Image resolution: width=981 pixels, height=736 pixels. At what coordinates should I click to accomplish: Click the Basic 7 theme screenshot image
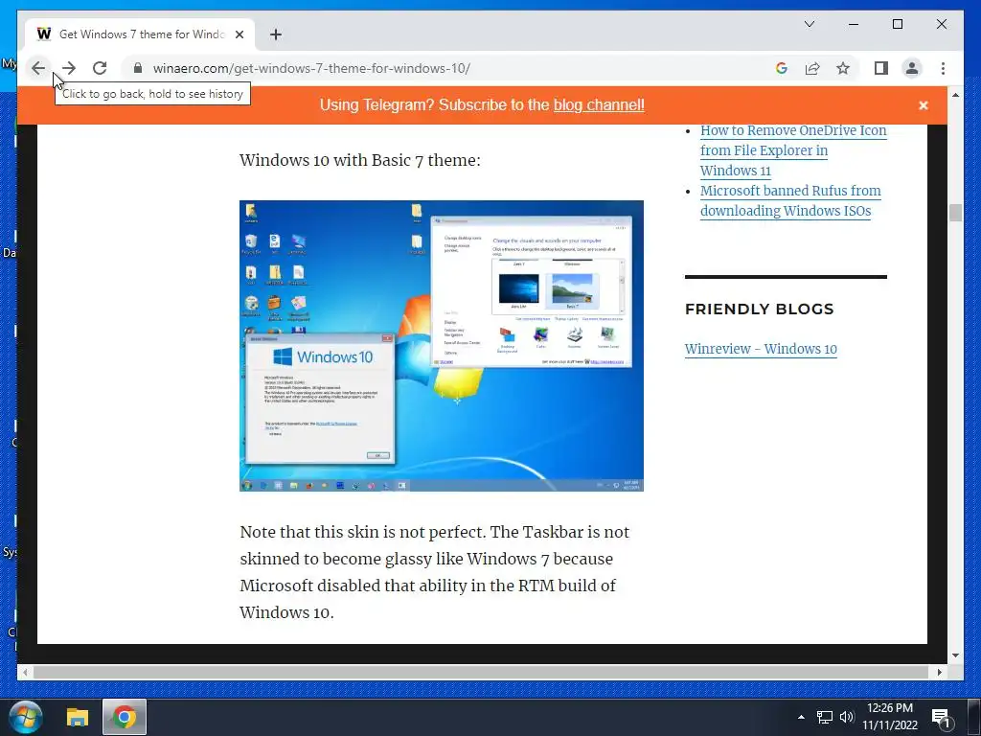tap(441, 345)
